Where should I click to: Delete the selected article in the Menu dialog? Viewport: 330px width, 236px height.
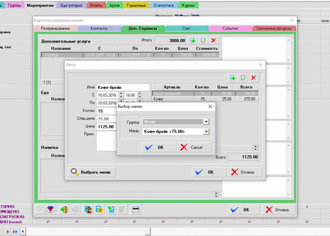point(253,78)
